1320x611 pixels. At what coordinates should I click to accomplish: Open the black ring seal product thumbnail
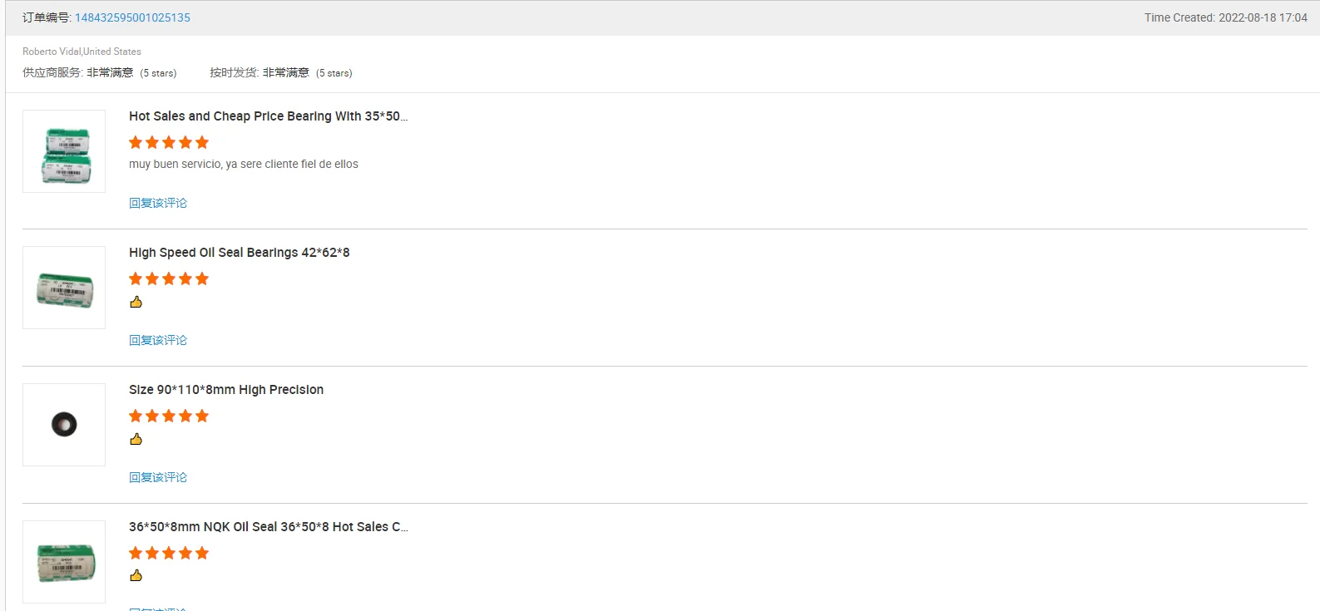coord(64,425)
